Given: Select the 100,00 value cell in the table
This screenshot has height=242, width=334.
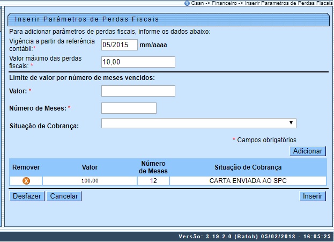Looking at the screenshot, I should pos(90,181).
